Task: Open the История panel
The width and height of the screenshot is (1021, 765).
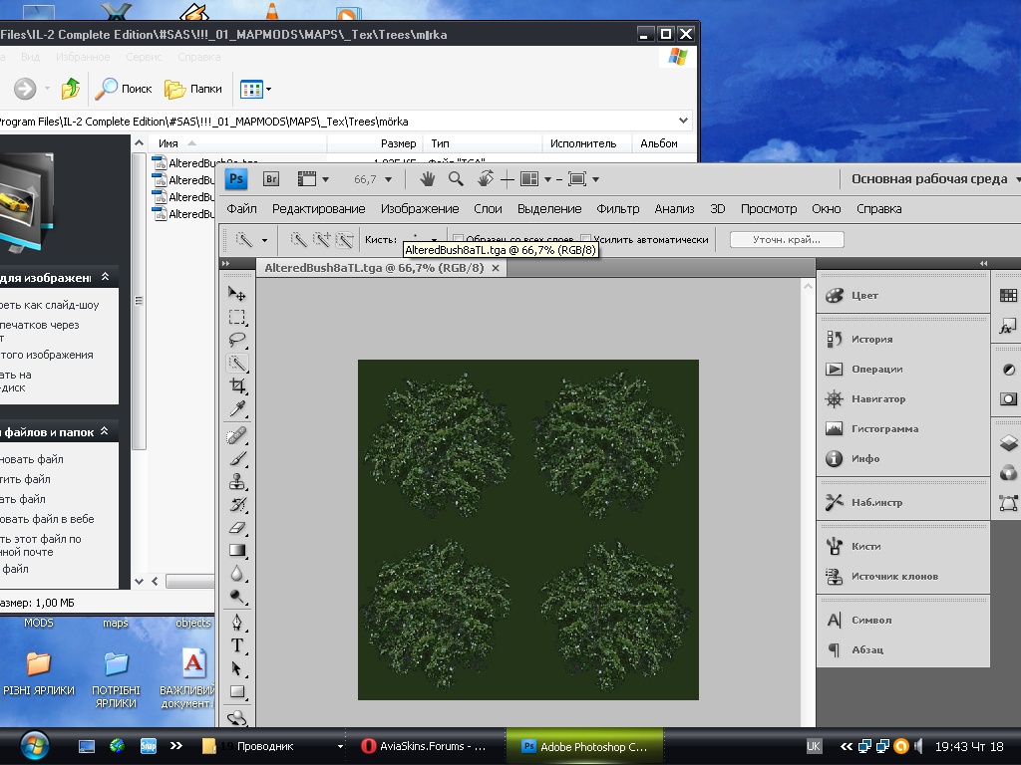Action: 870,339
